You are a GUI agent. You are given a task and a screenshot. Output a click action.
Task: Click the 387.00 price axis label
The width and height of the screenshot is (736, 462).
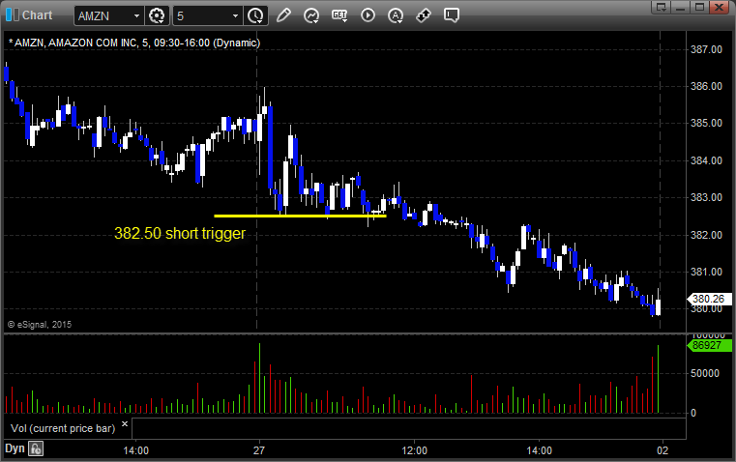pyautogui.click(x=706, y=49)
